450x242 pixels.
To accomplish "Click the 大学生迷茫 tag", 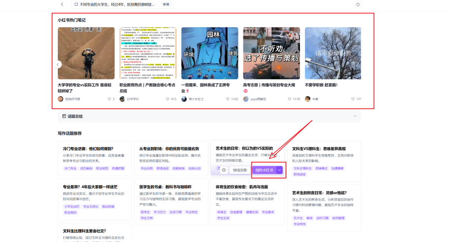I will click(72, 207).
